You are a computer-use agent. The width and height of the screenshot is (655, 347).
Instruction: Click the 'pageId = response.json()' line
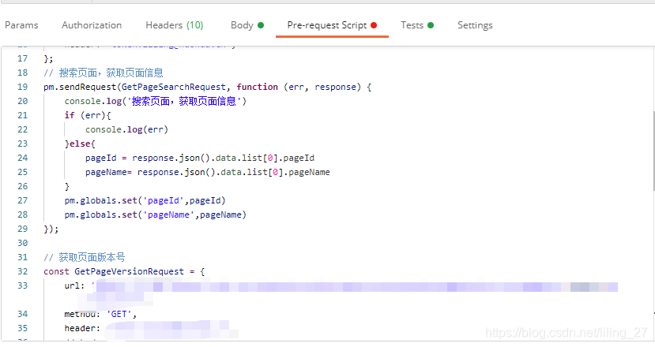pos(200,158)
